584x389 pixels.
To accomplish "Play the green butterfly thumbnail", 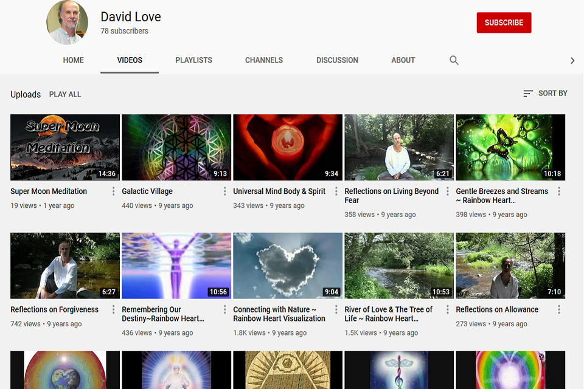I will 510,148.
